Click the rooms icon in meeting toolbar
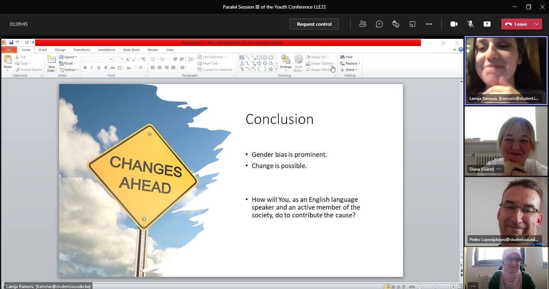Viewport: 549px width, 289px height. tap(412, 24)
